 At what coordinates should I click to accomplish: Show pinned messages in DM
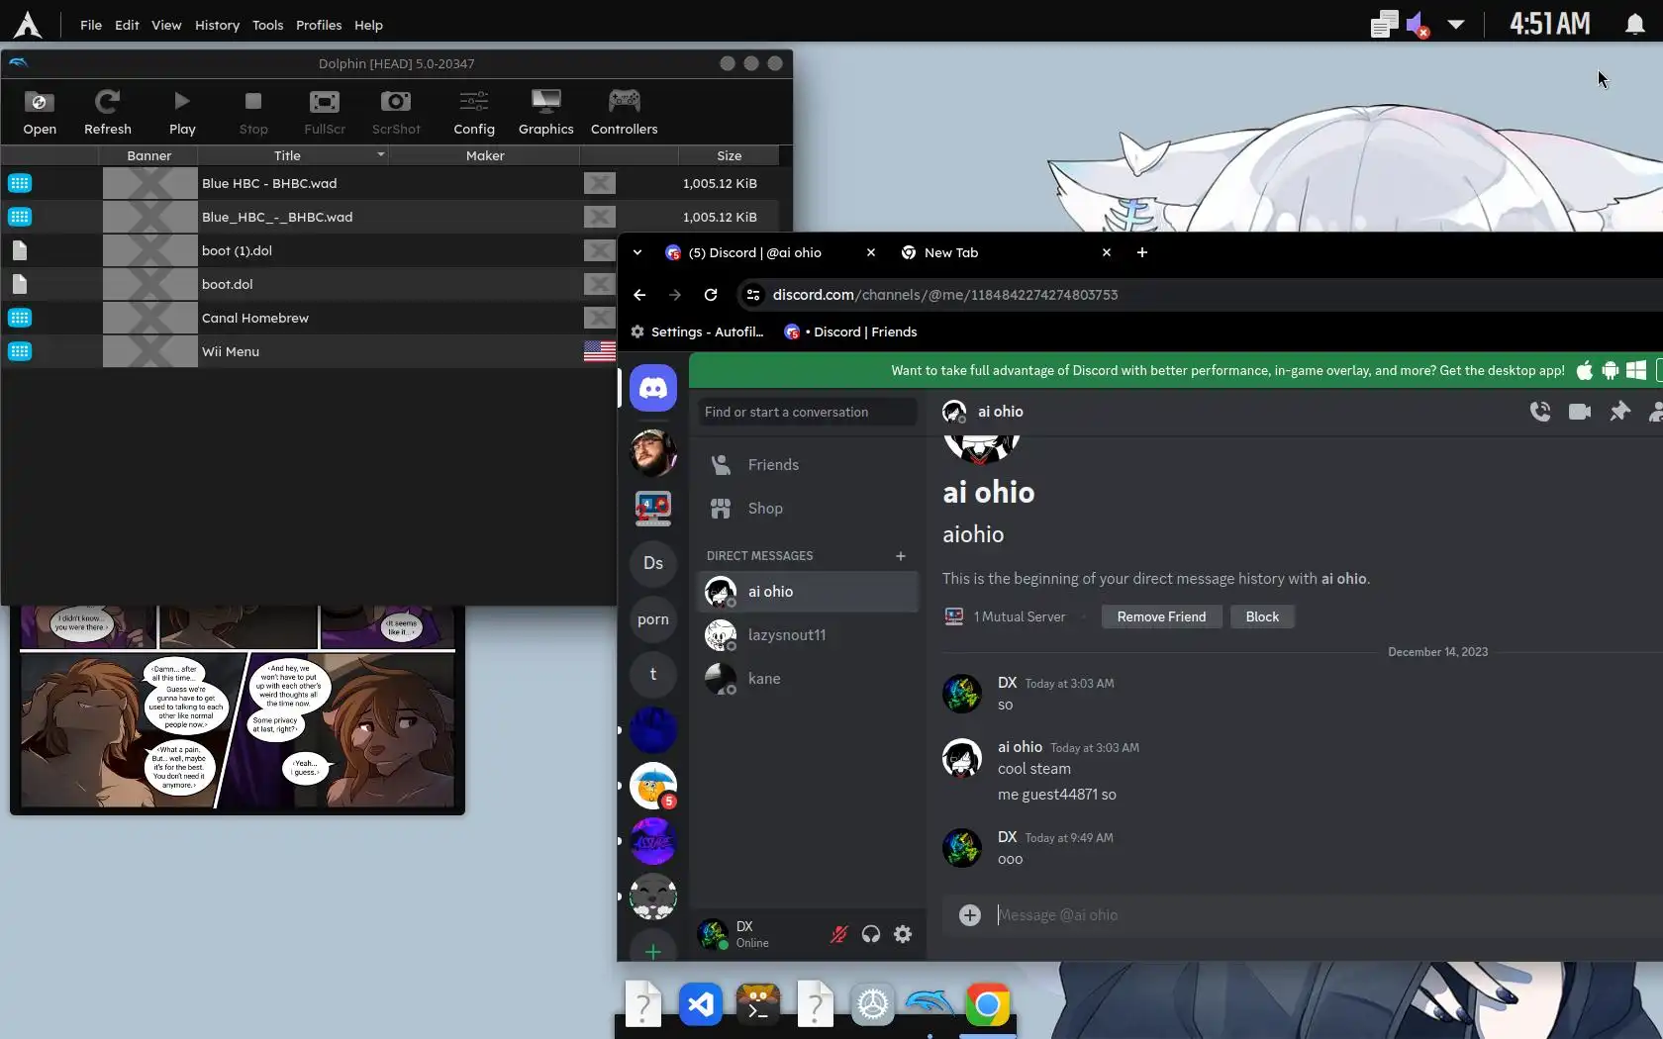click(1619, 412)
